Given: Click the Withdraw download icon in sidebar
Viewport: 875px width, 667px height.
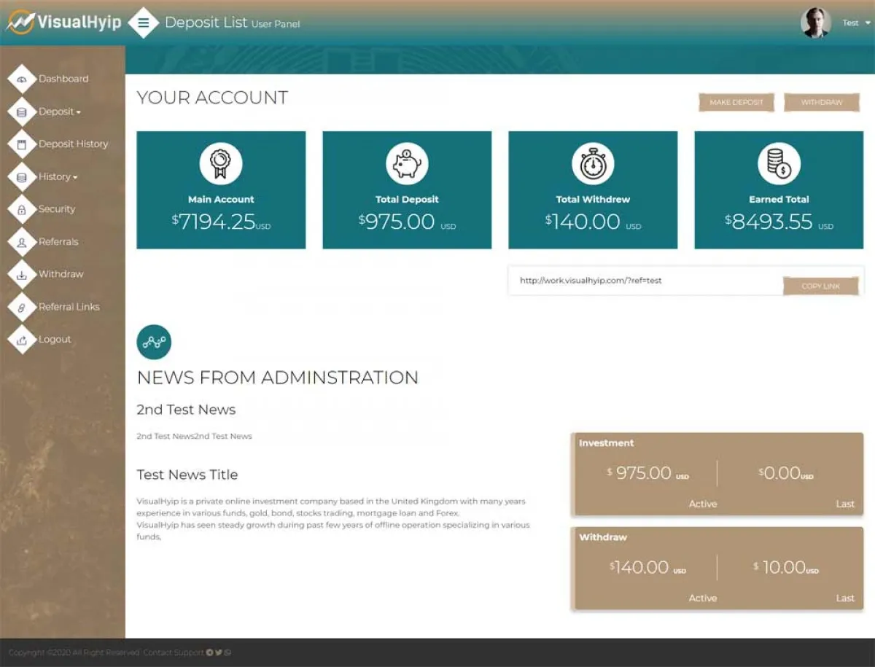Looking at the screenshot, I should click(22, 275).
